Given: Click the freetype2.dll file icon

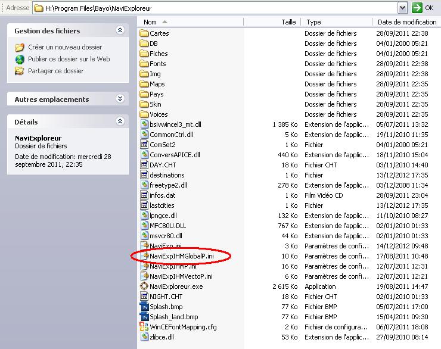Looking at the screenshot, I should (144, 185).
